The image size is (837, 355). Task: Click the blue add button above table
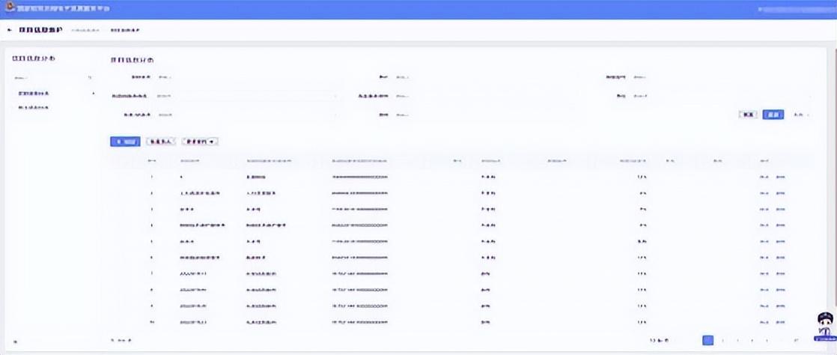(x=126, y=142)
